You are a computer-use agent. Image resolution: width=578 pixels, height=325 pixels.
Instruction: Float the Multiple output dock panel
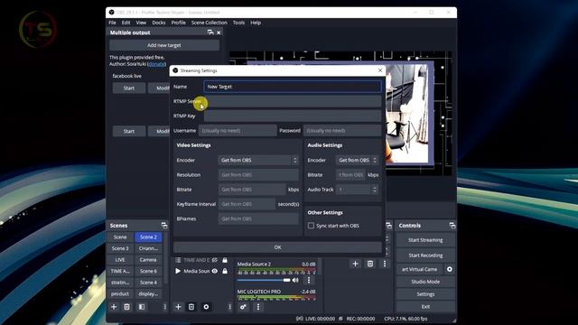click(x=210, y=32)
